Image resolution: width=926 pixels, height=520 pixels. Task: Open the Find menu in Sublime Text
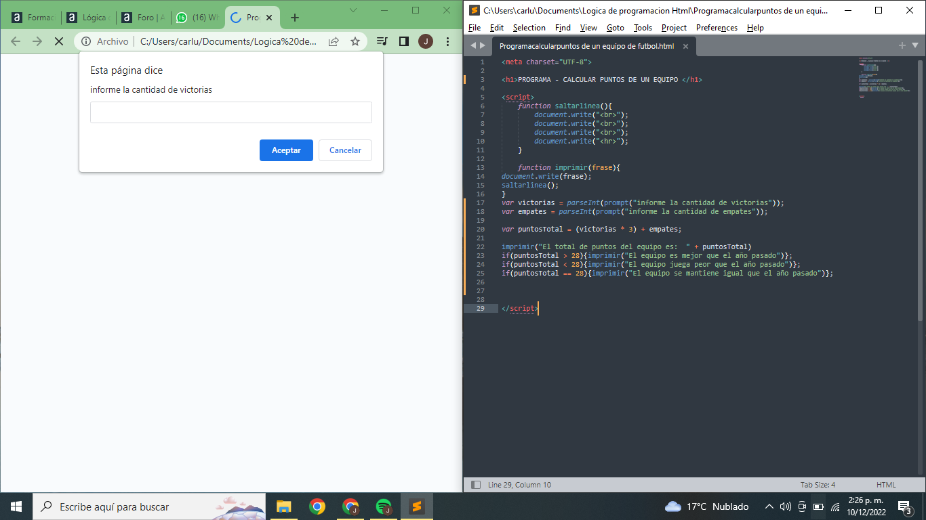pos(563,28)
